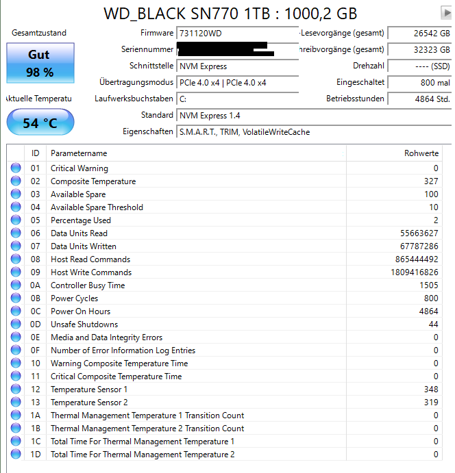Viewport: 455px width, 473px height.
Task: Click status icon of row ID 1D
Action: coord(16,454)
